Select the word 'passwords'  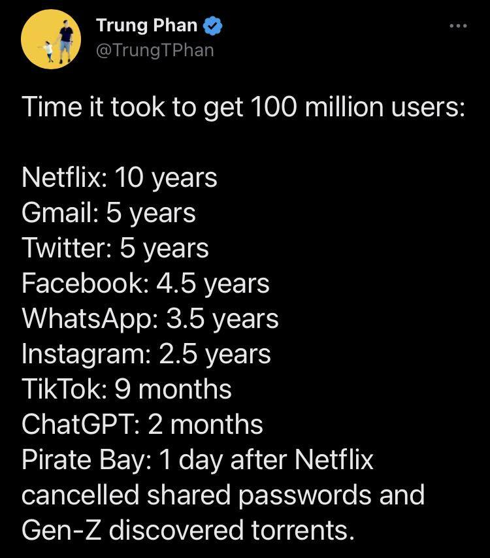click(x=304, y=495)
